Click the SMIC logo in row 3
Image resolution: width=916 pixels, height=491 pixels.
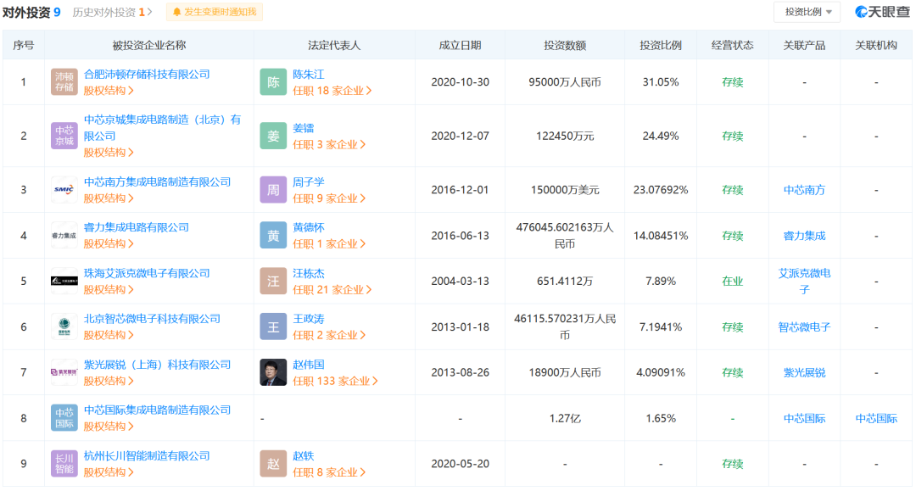(64, 190)
